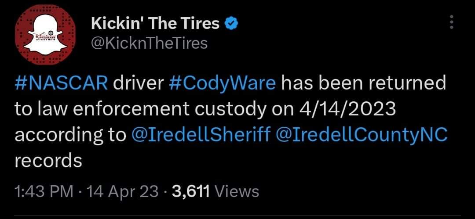
Task: Click the phrase "according to"
Action: tap(70, 135)
